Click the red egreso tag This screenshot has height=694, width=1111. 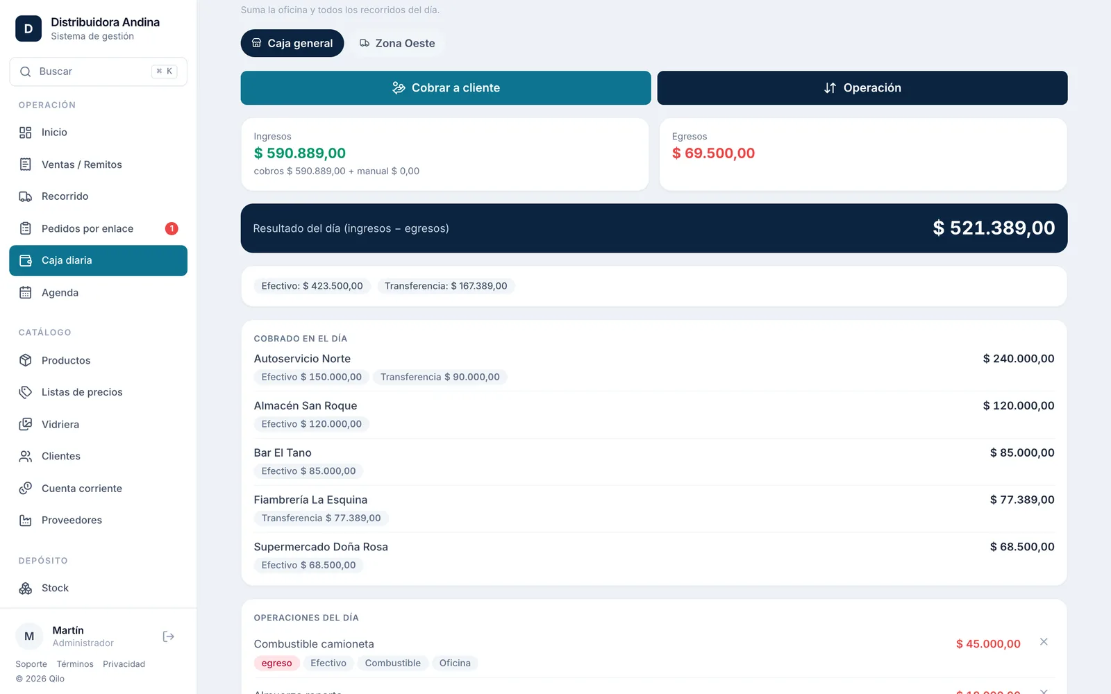click(277, 663)
